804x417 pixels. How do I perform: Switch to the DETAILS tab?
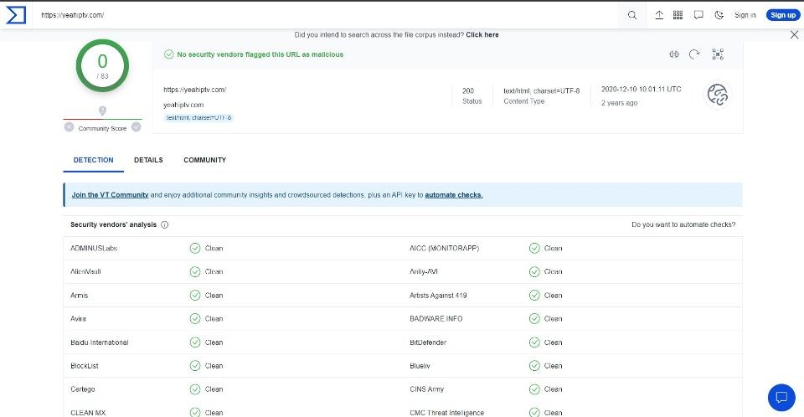pyautogui.click(x=148, y=160)
